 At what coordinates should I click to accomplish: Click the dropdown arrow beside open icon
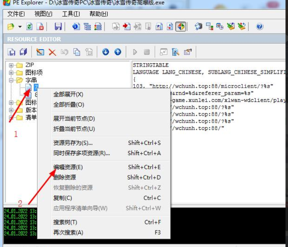[20, 27]
